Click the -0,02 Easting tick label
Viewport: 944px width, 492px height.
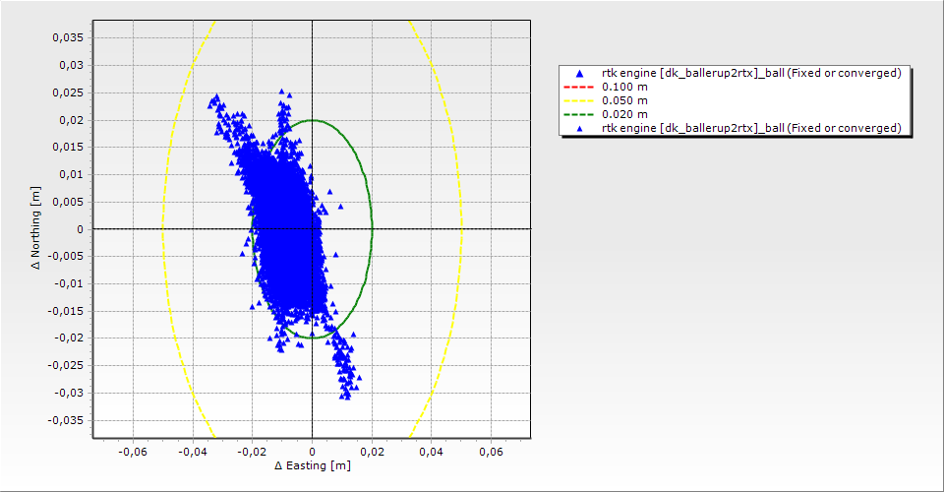tap(252, 452)
